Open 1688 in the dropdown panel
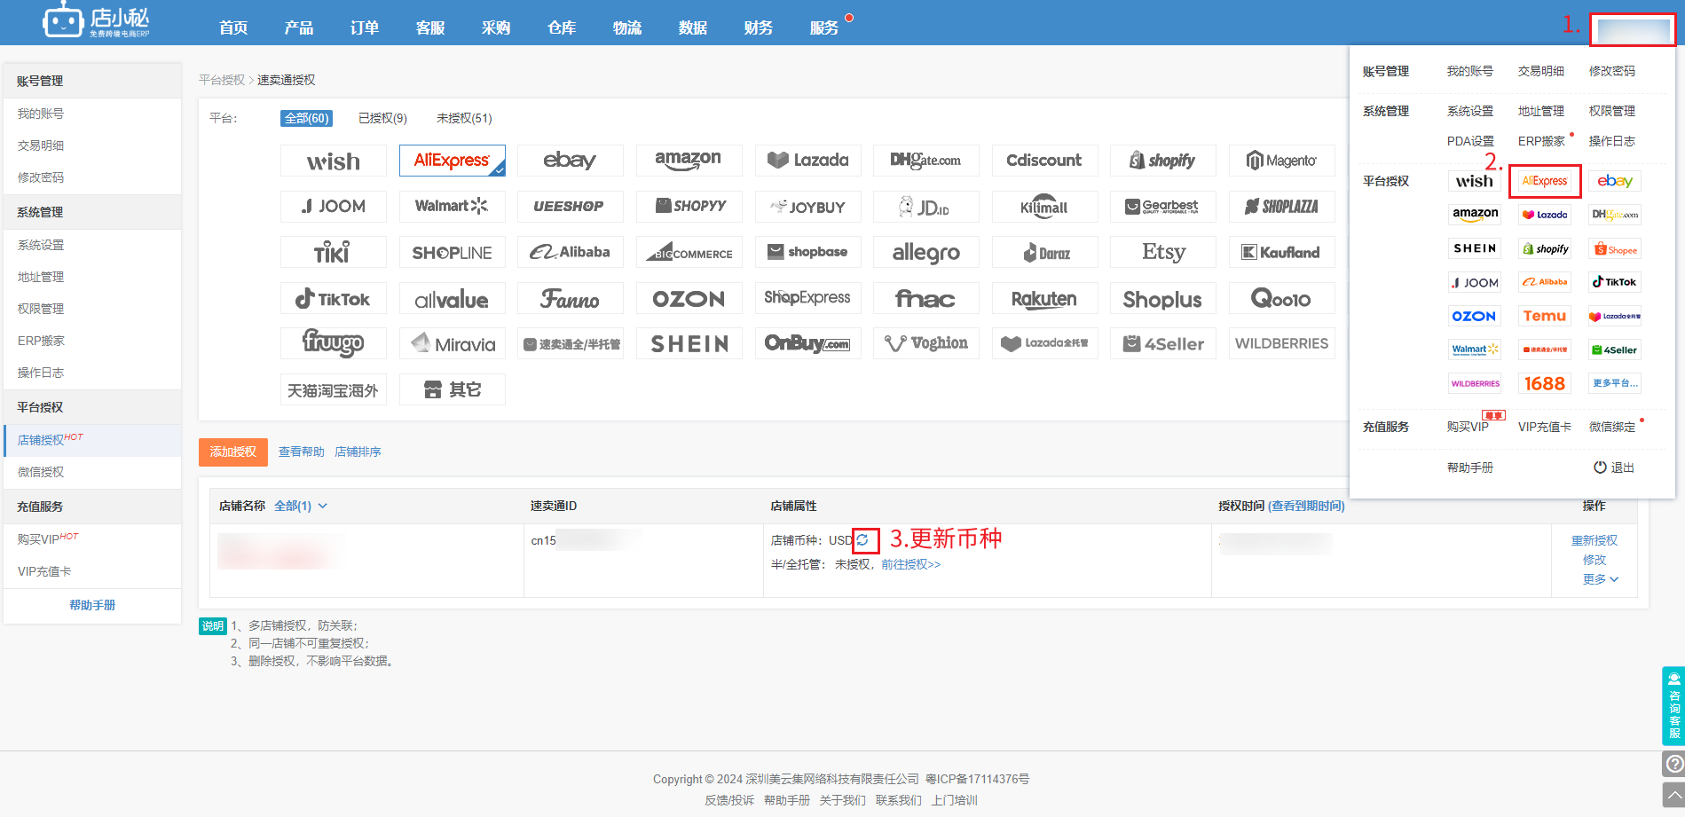This screenshot has height=817, width=1685. (1545, 383)
